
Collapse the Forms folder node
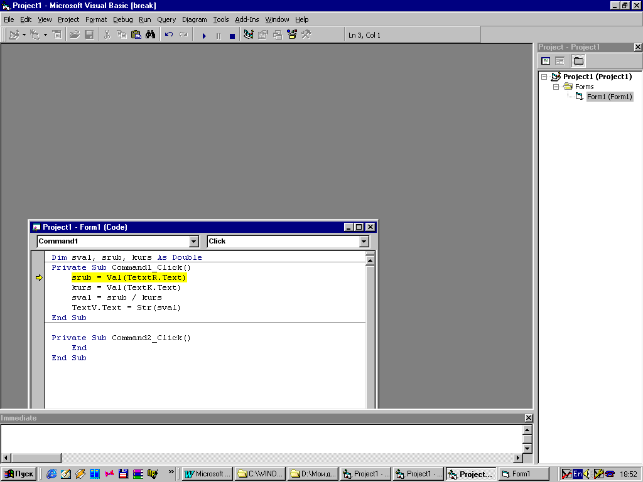point(556,87)
